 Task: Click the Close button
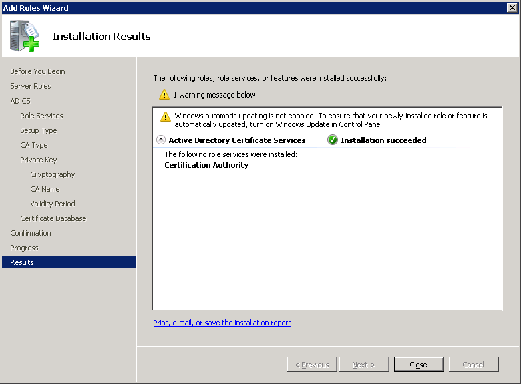click(419, 365)
